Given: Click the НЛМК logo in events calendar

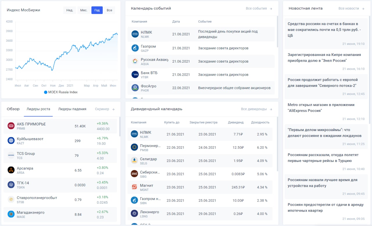Looking at the screenshot, I should click(x=135, y=34).
